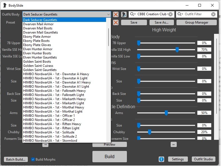Choose Elven Hunter Gauntlets entry
221x167 pixels.
[64, 57]
